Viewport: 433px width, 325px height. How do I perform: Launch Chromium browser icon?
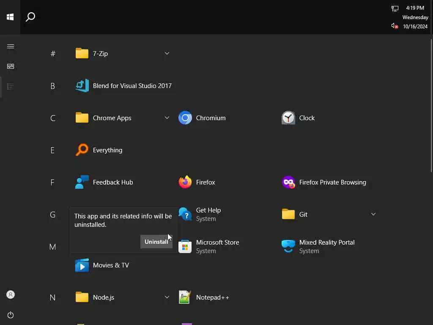185,118
